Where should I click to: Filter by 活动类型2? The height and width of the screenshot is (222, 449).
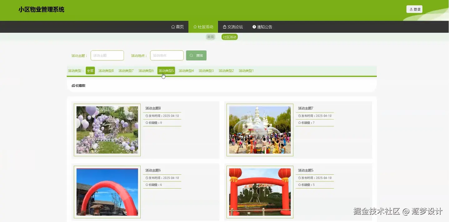tap(226, 71)
